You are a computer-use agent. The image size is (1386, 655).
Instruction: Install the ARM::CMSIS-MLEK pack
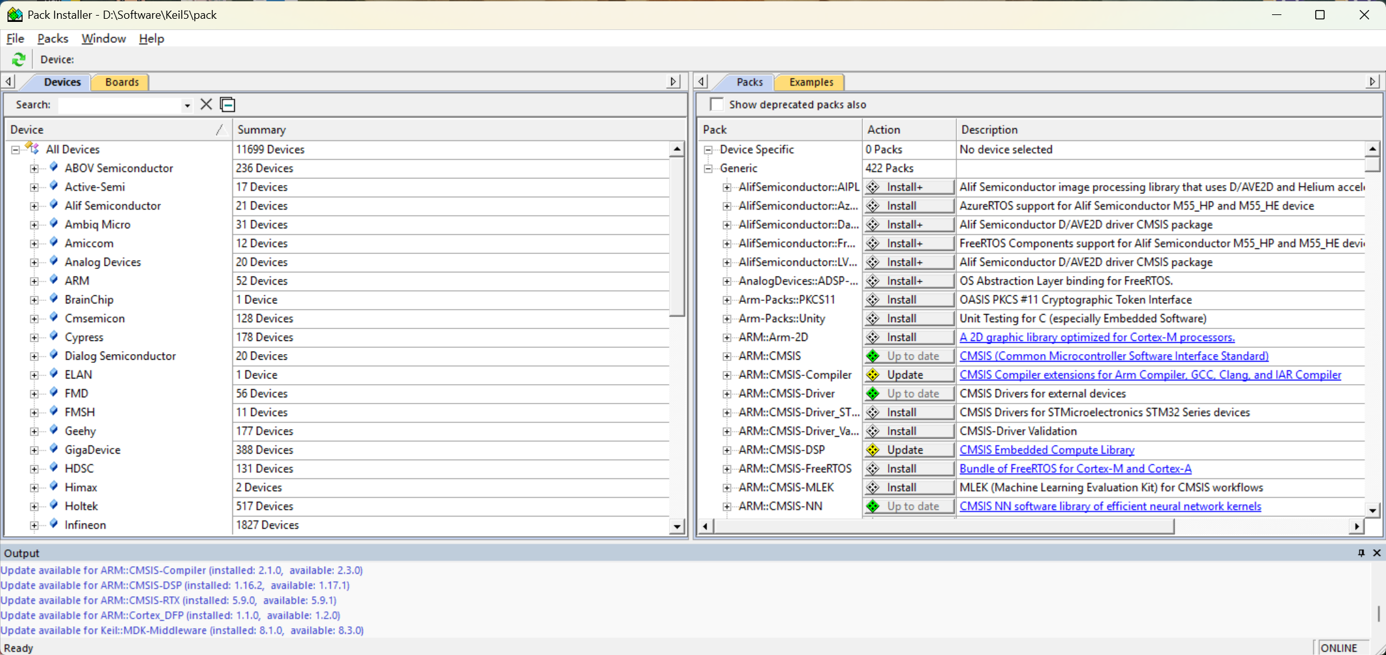click(x=909, y=487)
